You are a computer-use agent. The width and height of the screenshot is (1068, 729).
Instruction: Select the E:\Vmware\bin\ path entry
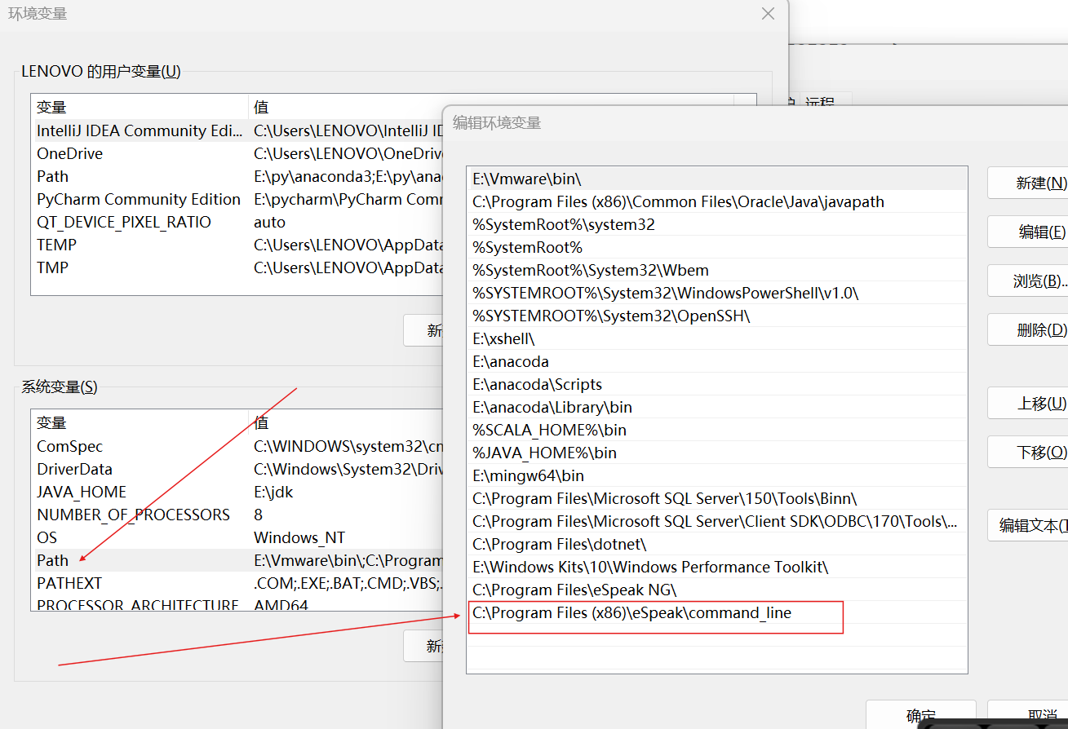pyautogui.click(x=527, y=179)
